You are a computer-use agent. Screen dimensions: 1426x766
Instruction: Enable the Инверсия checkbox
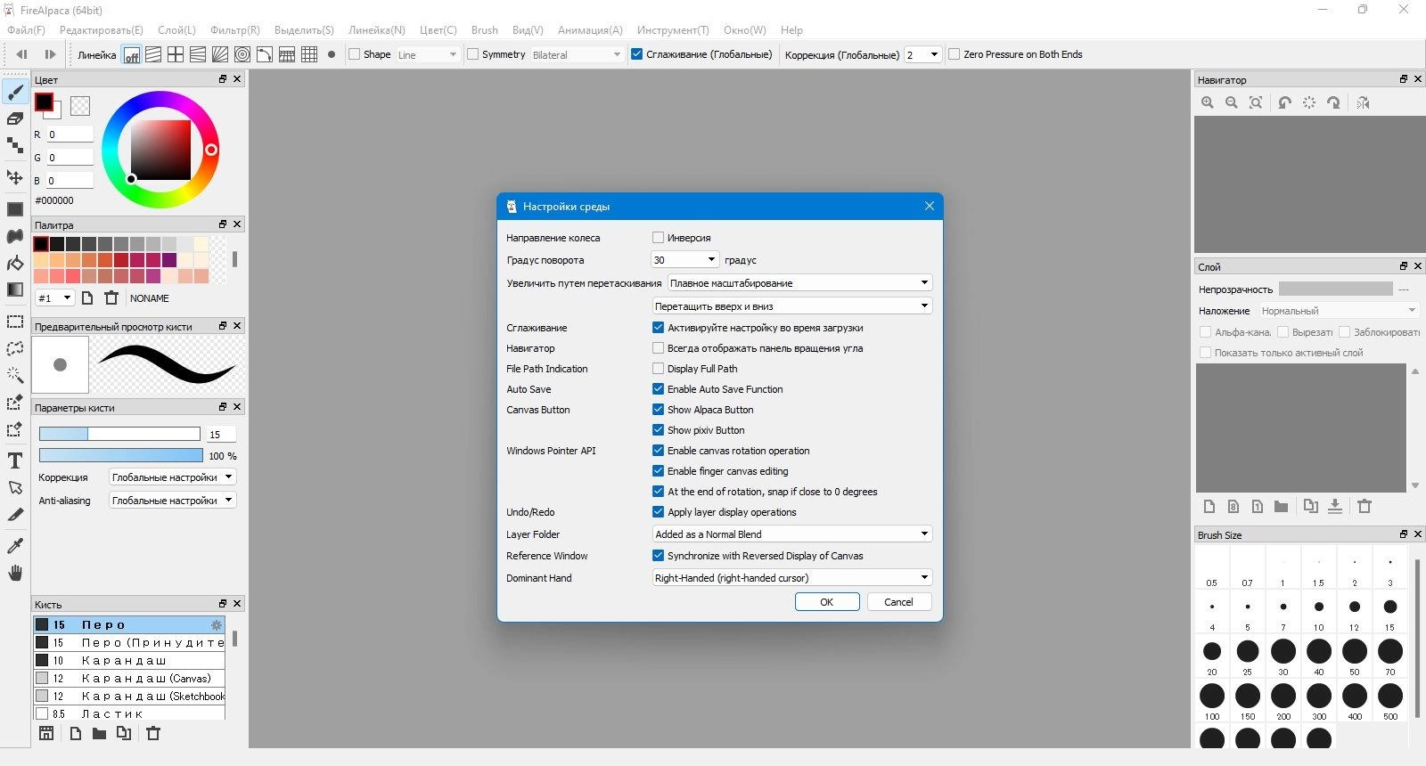(x=659, y=238)
